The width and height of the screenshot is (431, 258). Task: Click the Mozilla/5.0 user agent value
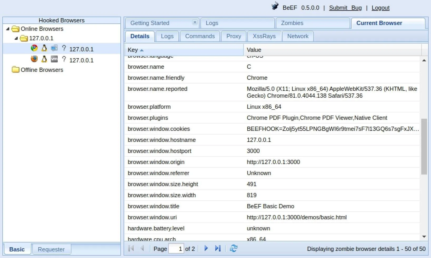coord(332,92)
